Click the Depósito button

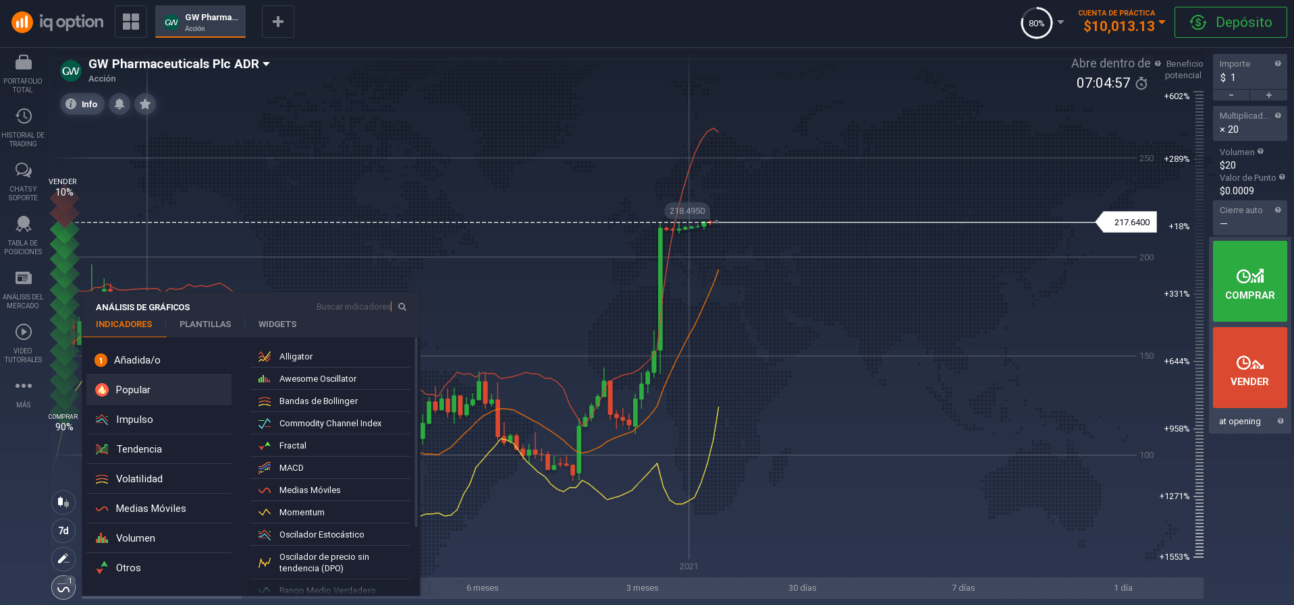tap(1231, 22)
